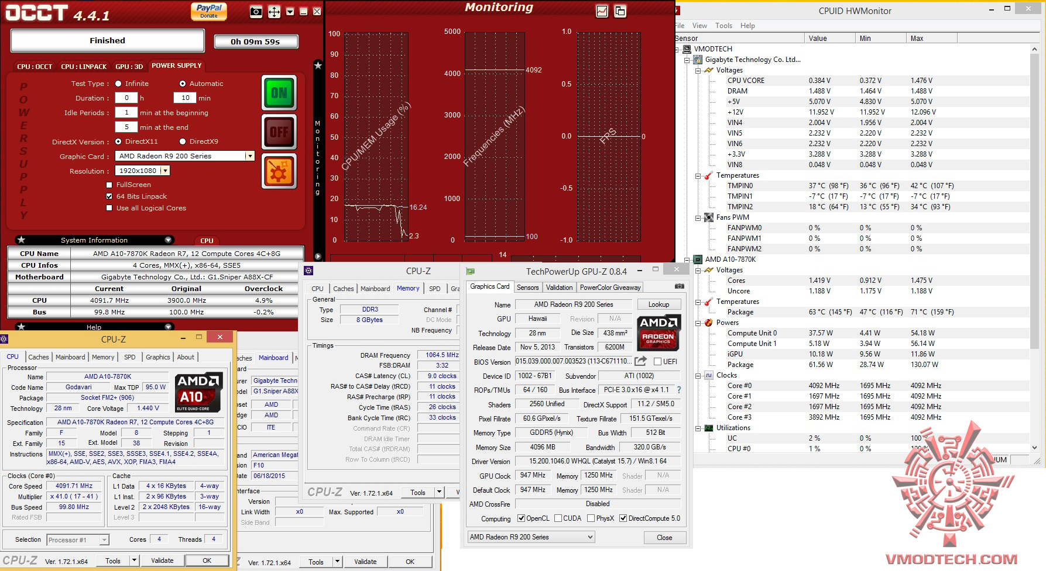Collapse the Fans PWM tree node in HWMonitor
1046x571 pixels.
(698, 217)
